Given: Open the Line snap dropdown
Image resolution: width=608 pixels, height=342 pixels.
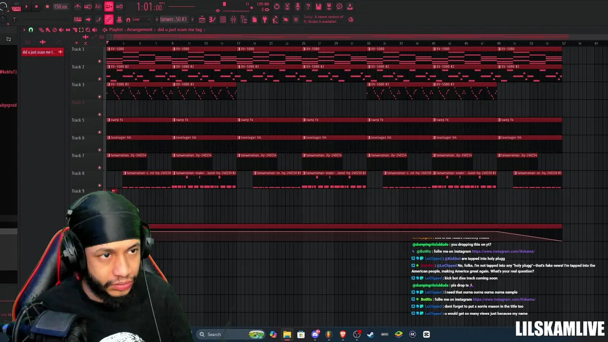Looking at the screenshot, I should (141, 19).
